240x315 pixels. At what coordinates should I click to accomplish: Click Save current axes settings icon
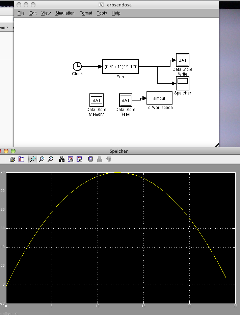coord(71,159)
